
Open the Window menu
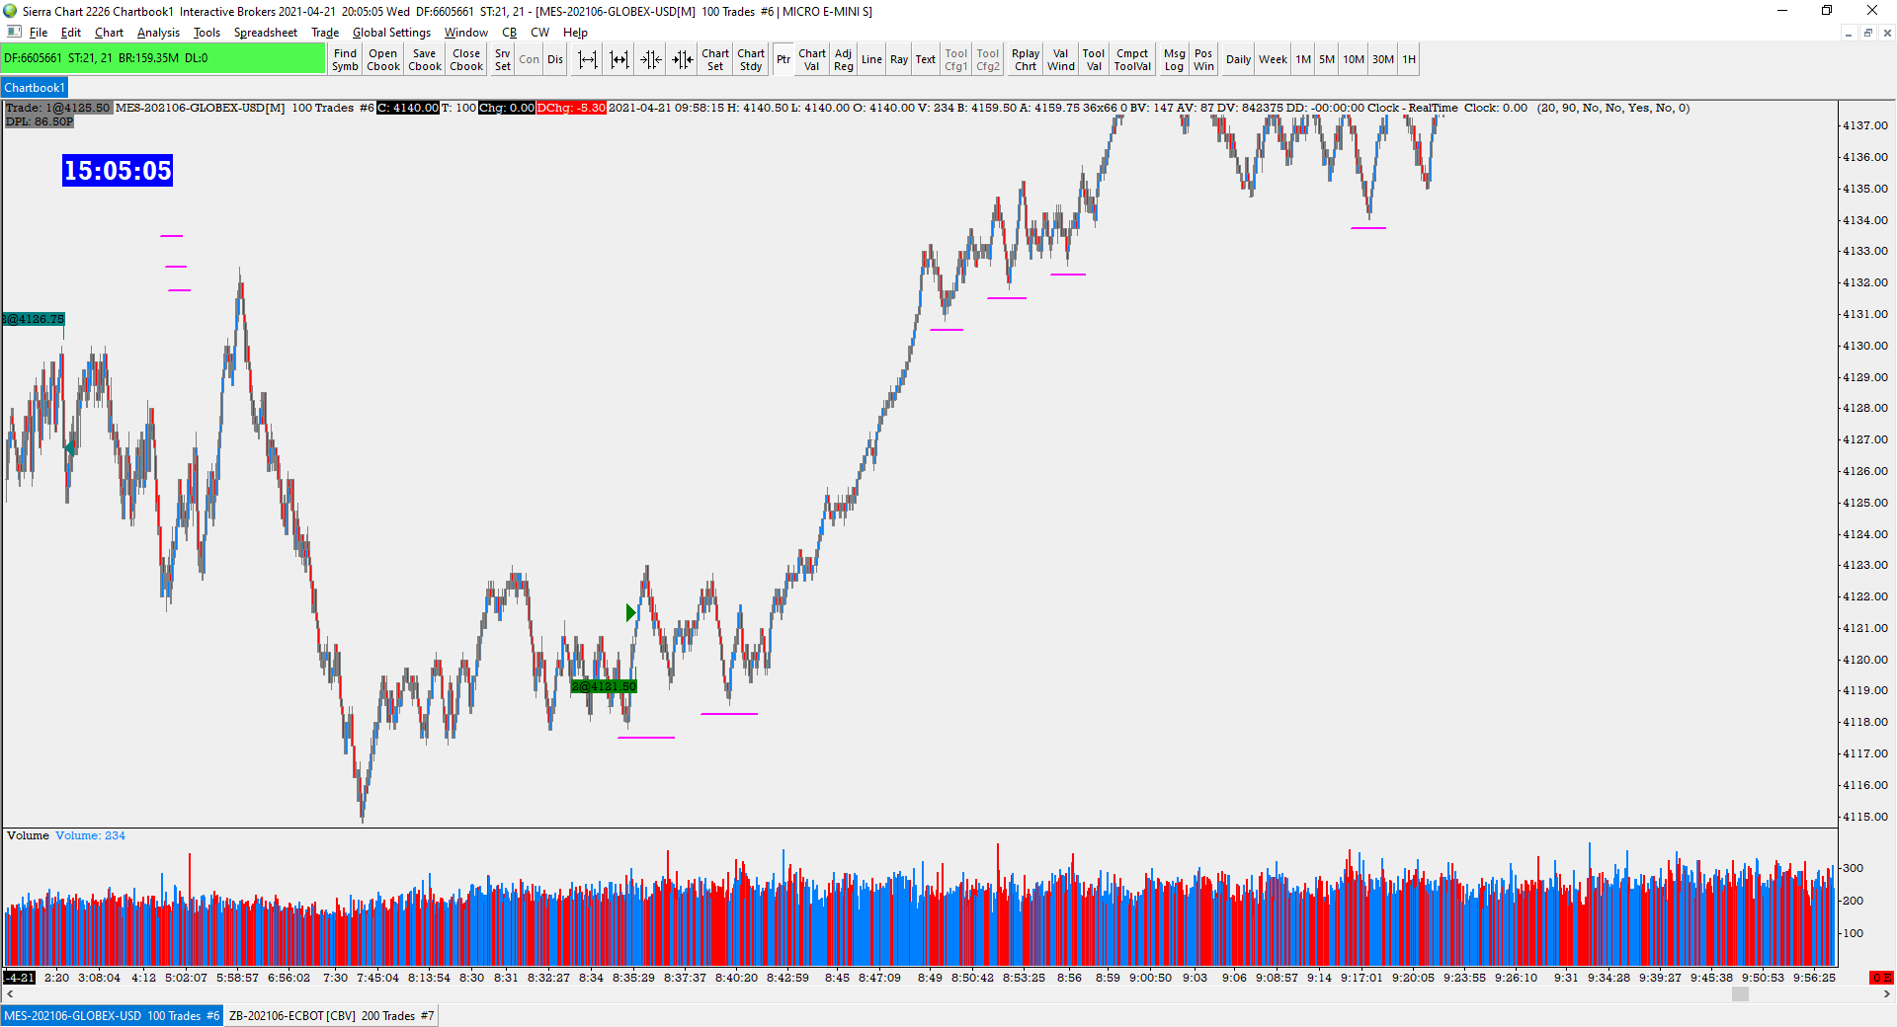465,33
